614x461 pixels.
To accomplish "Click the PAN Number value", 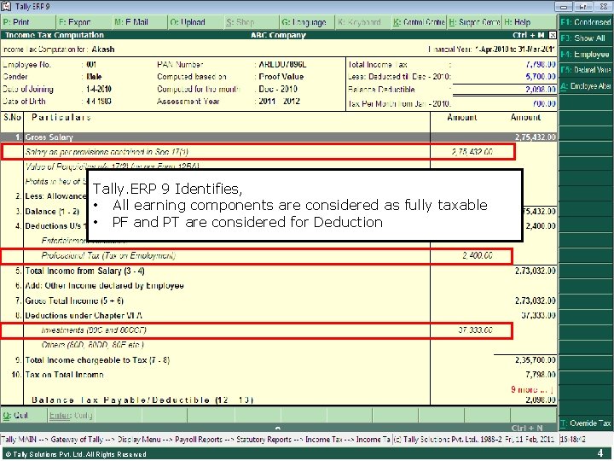I will [x=282, y=64].
